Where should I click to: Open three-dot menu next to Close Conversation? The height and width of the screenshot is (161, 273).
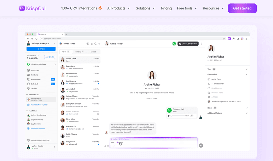201,44
